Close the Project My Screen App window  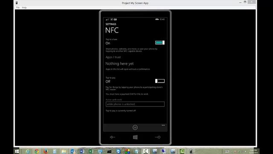tap(252, 2)
